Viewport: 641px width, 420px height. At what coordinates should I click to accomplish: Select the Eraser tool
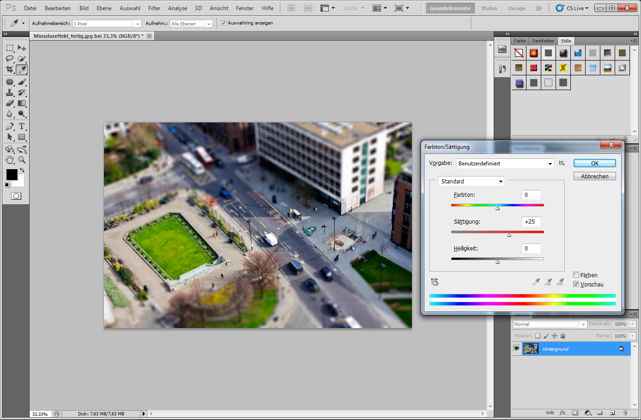(10, 103)
